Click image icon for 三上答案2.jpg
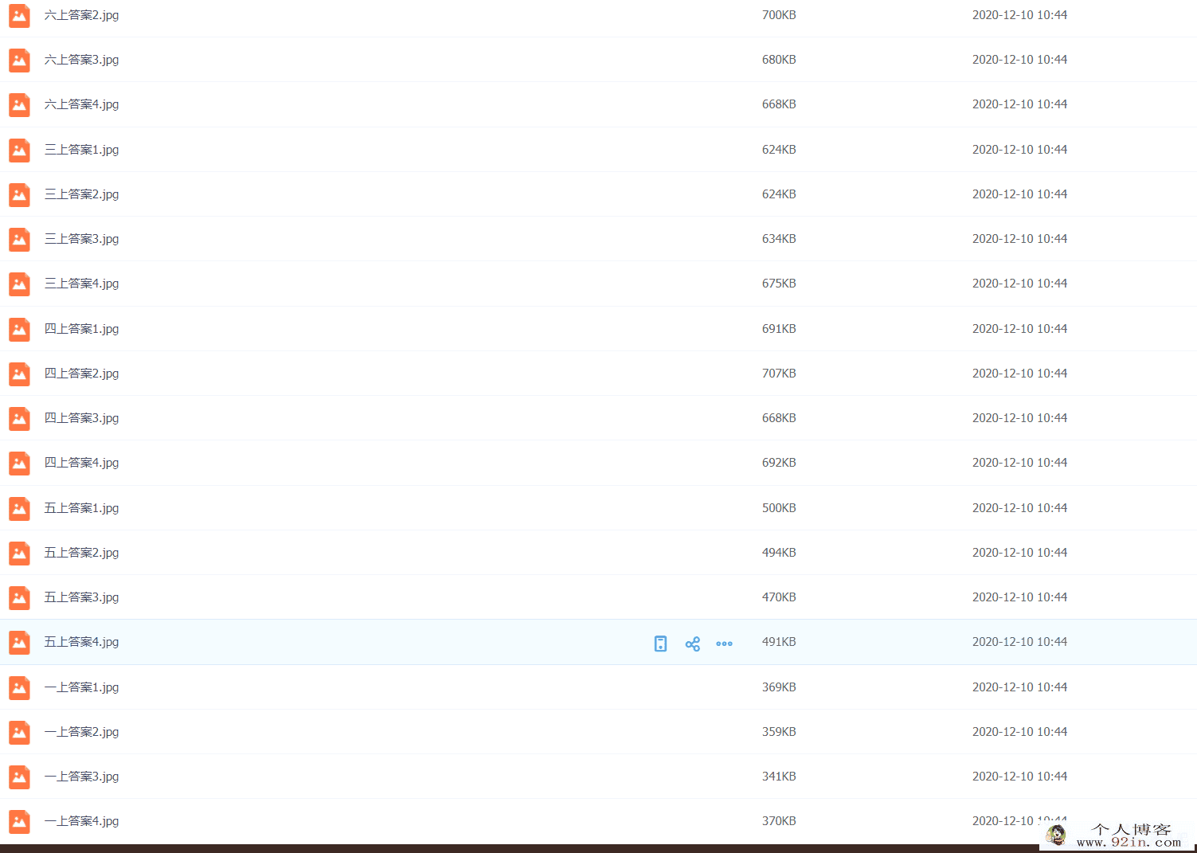The height and width of the screenshot is (853, 1197). [19, 194]
